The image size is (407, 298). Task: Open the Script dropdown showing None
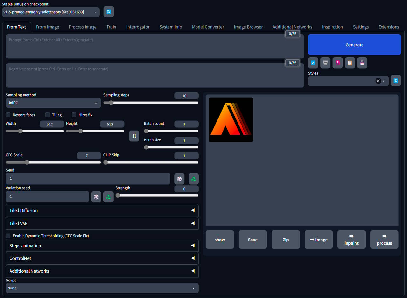[102, 288]
